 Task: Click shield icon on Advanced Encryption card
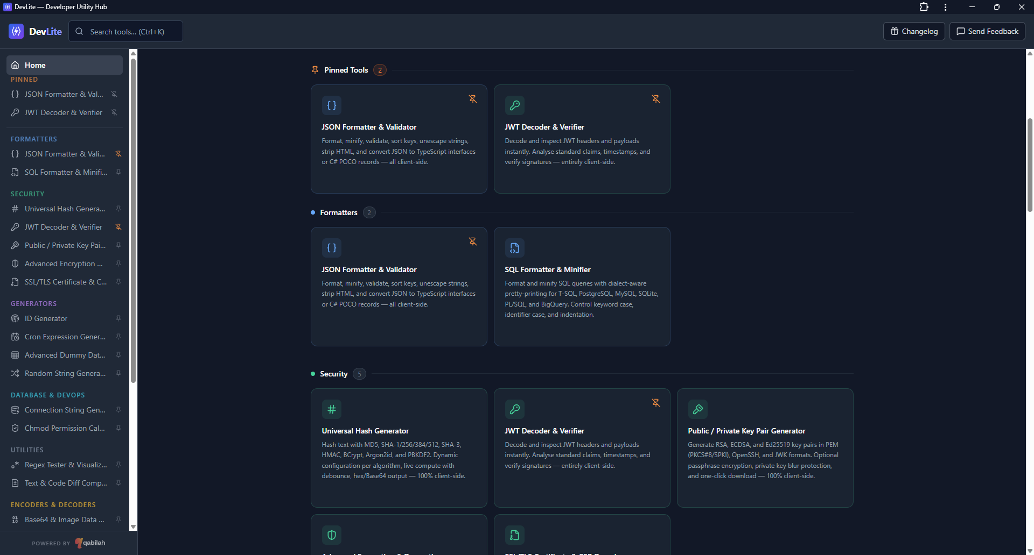click(x=332, y=535)
